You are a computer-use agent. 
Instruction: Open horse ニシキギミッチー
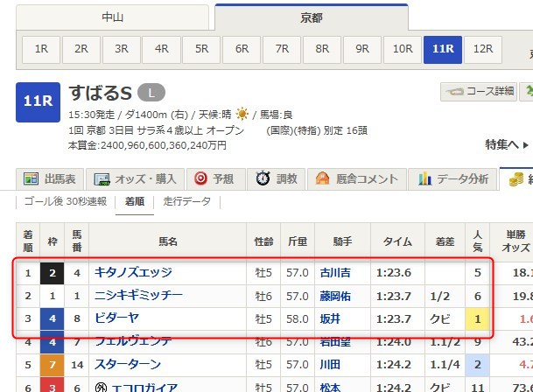(138, 296)
